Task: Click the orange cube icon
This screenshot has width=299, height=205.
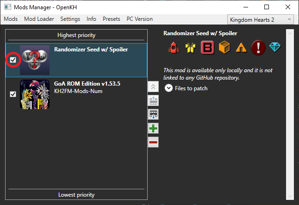Action: (224, 47)
